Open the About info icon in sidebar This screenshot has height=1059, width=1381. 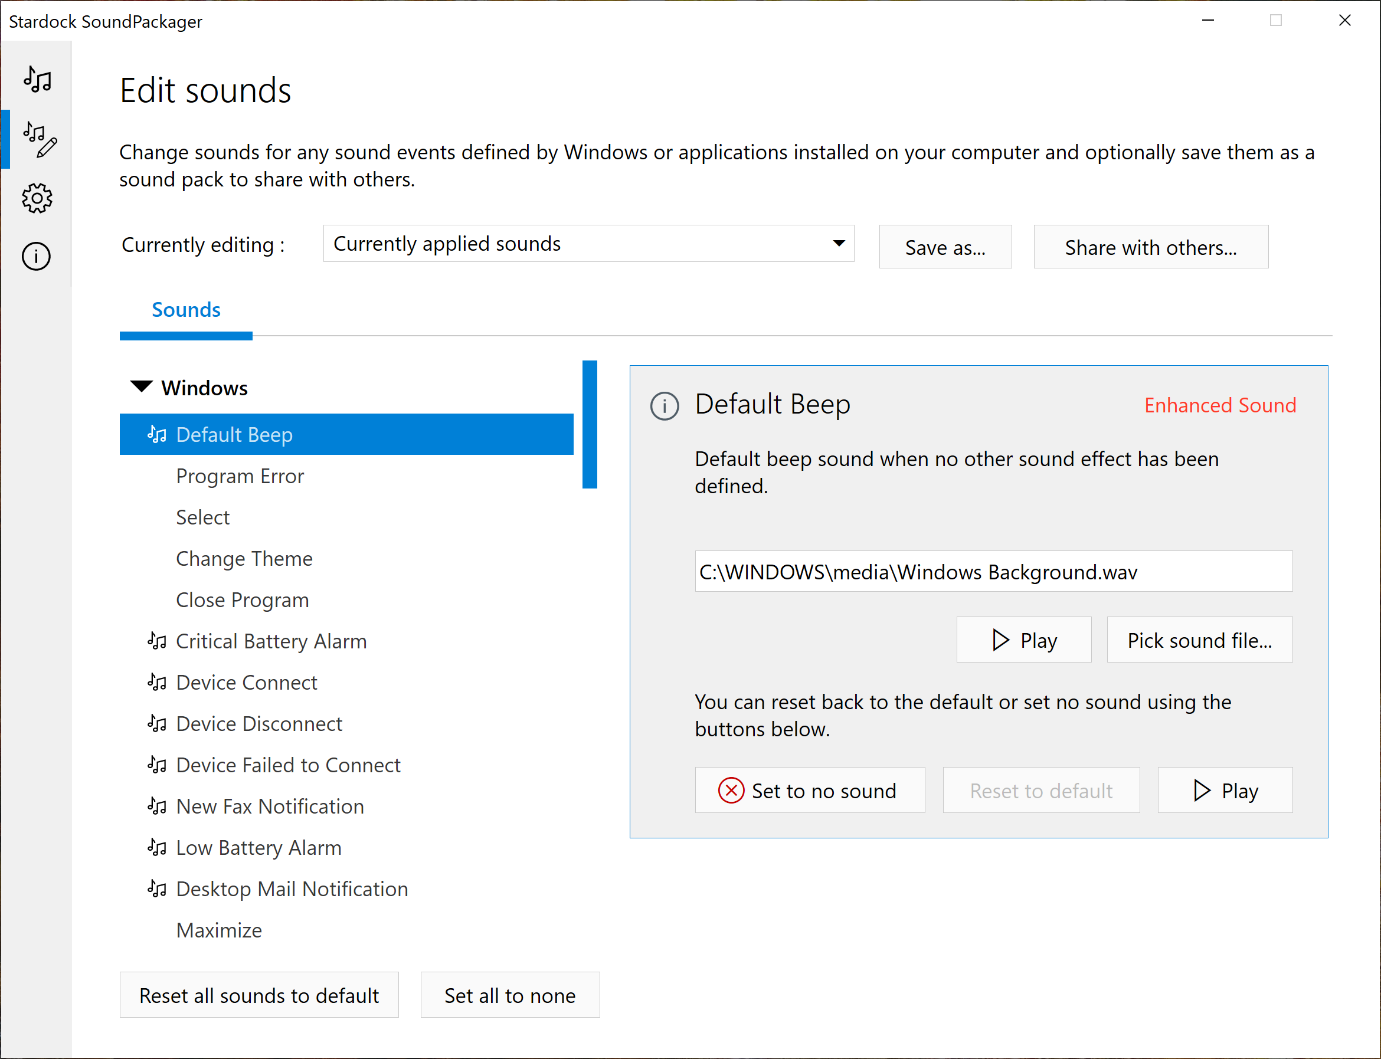36,257
